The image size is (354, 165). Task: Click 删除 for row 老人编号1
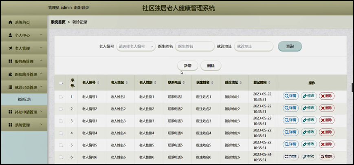(327, 96)
